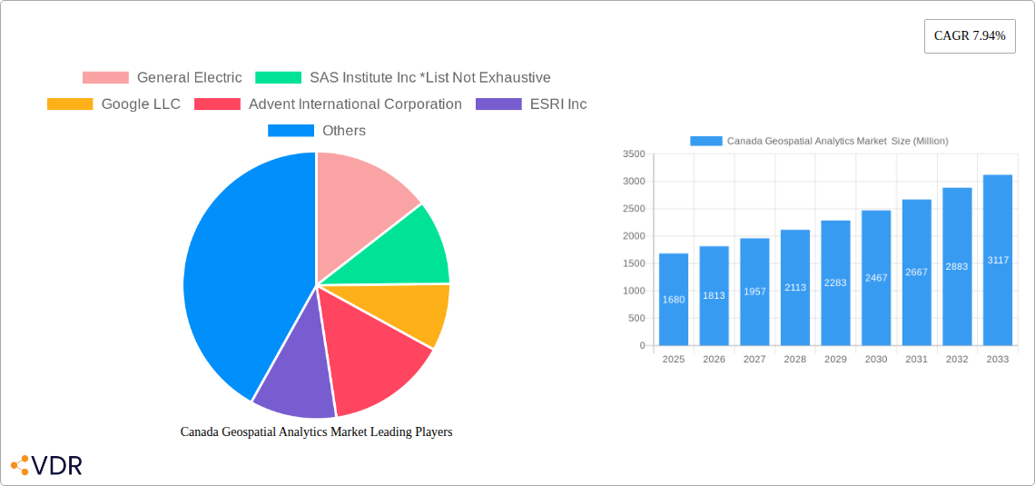Click the 2000 y-axis label
Screen dimensions: 1035x486
tap(634, 236)
